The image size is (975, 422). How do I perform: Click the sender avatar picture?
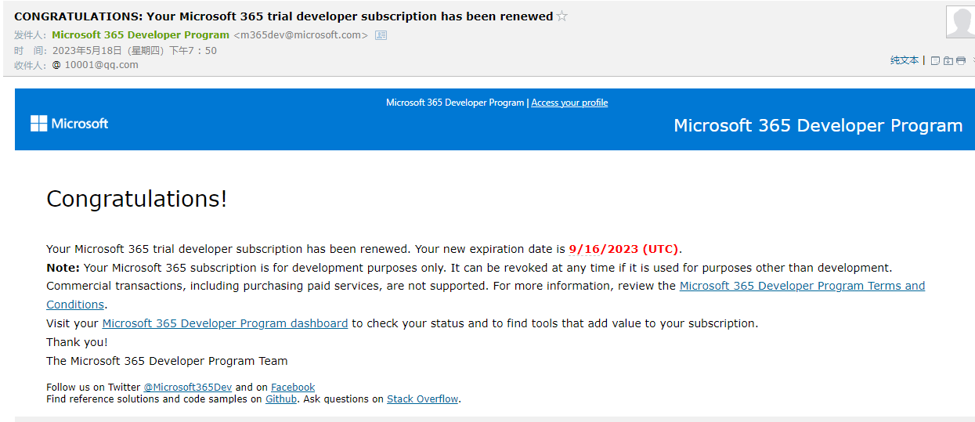(x=960, y=22)
